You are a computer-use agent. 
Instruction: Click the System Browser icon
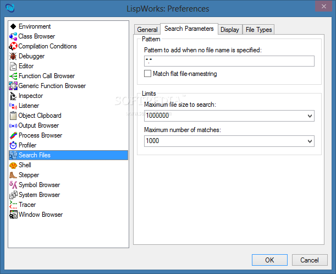coord(13,195)
